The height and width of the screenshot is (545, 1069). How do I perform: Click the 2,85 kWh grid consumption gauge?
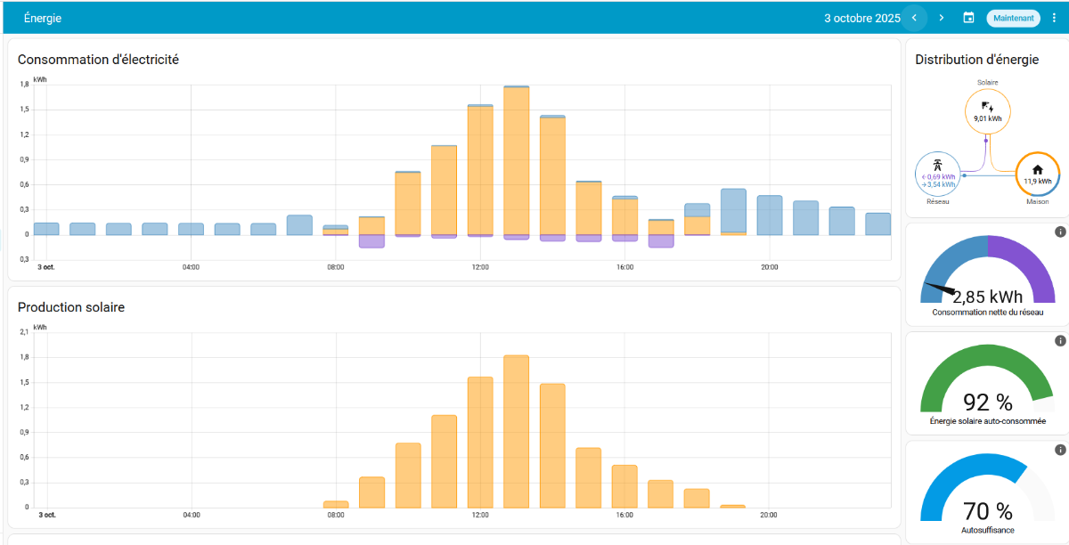click(x=987, y=276)
